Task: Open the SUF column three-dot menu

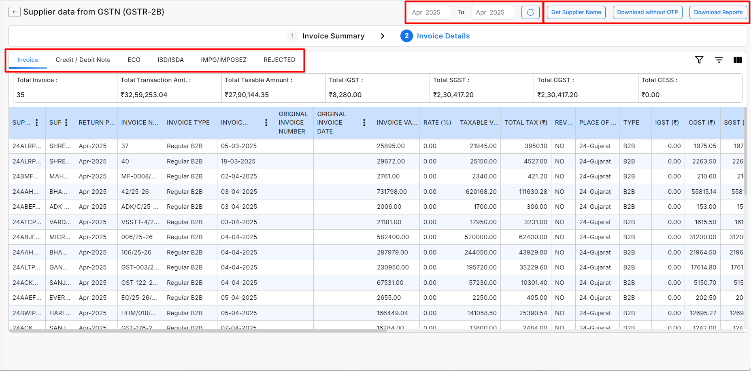Action: [66, 123]
